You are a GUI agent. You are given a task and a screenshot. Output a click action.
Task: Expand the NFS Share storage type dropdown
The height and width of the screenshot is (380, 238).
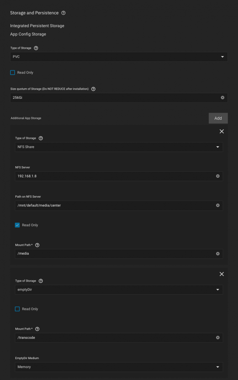pyautogui.click(x=119, y=147)
